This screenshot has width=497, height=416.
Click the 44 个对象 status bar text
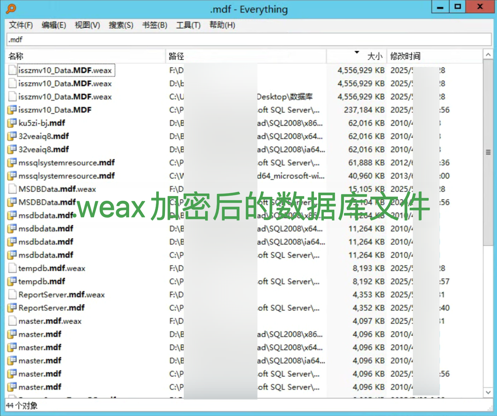pos(22,406)
